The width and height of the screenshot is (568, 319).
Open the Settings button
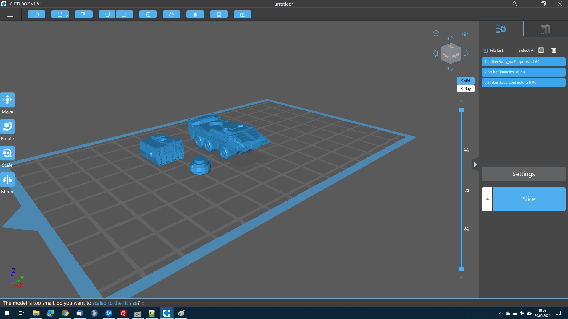(x=523, y=174)
